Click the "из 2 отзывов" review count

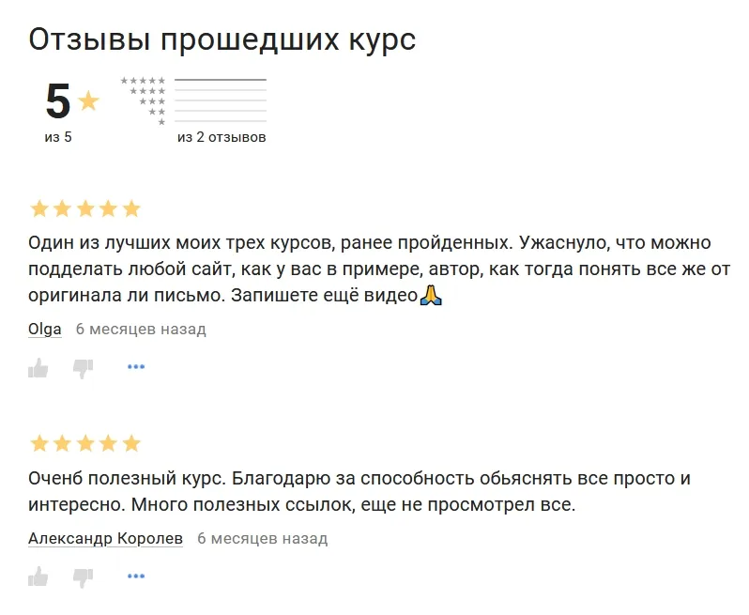click(x=222, y=138)
